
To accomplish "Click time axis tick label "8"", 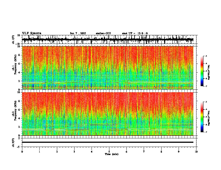I will click(x=161, y=152).
